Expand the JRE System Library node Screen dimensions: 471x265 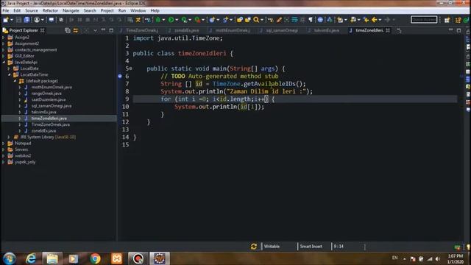[x=9, y=137]
